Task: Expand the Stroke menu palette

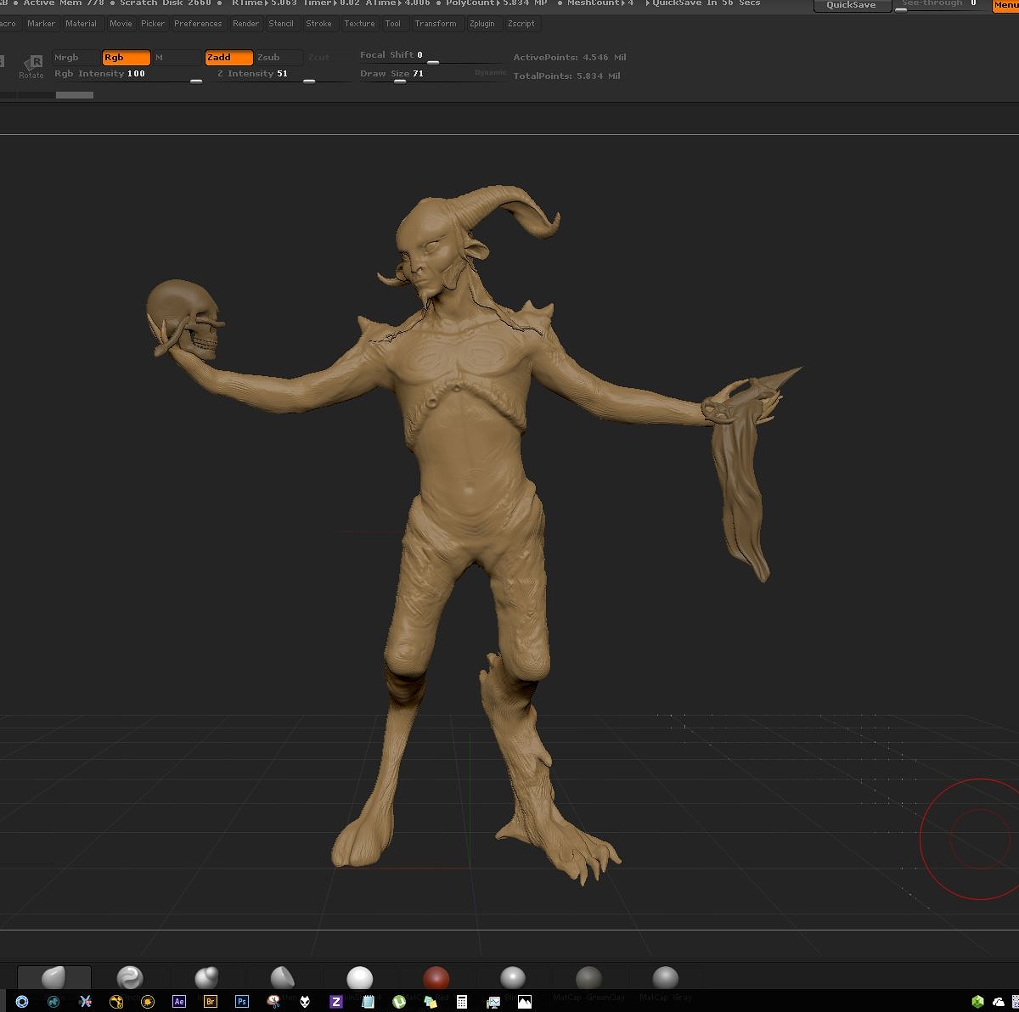Action: 318,24
